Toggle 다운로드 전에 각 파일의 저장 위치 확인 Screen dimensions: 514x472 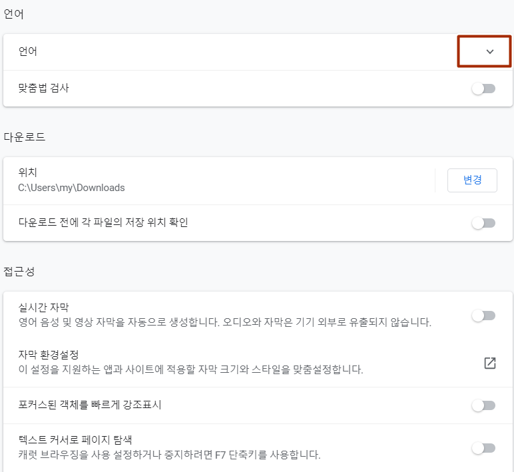click(x=483, y=223)
